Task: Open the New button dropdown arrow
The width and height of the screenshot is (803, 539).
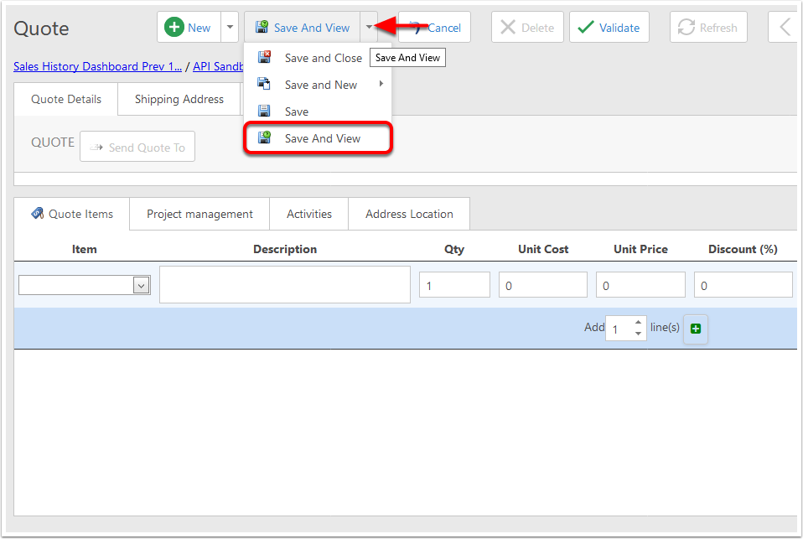Action: [230, 27]
